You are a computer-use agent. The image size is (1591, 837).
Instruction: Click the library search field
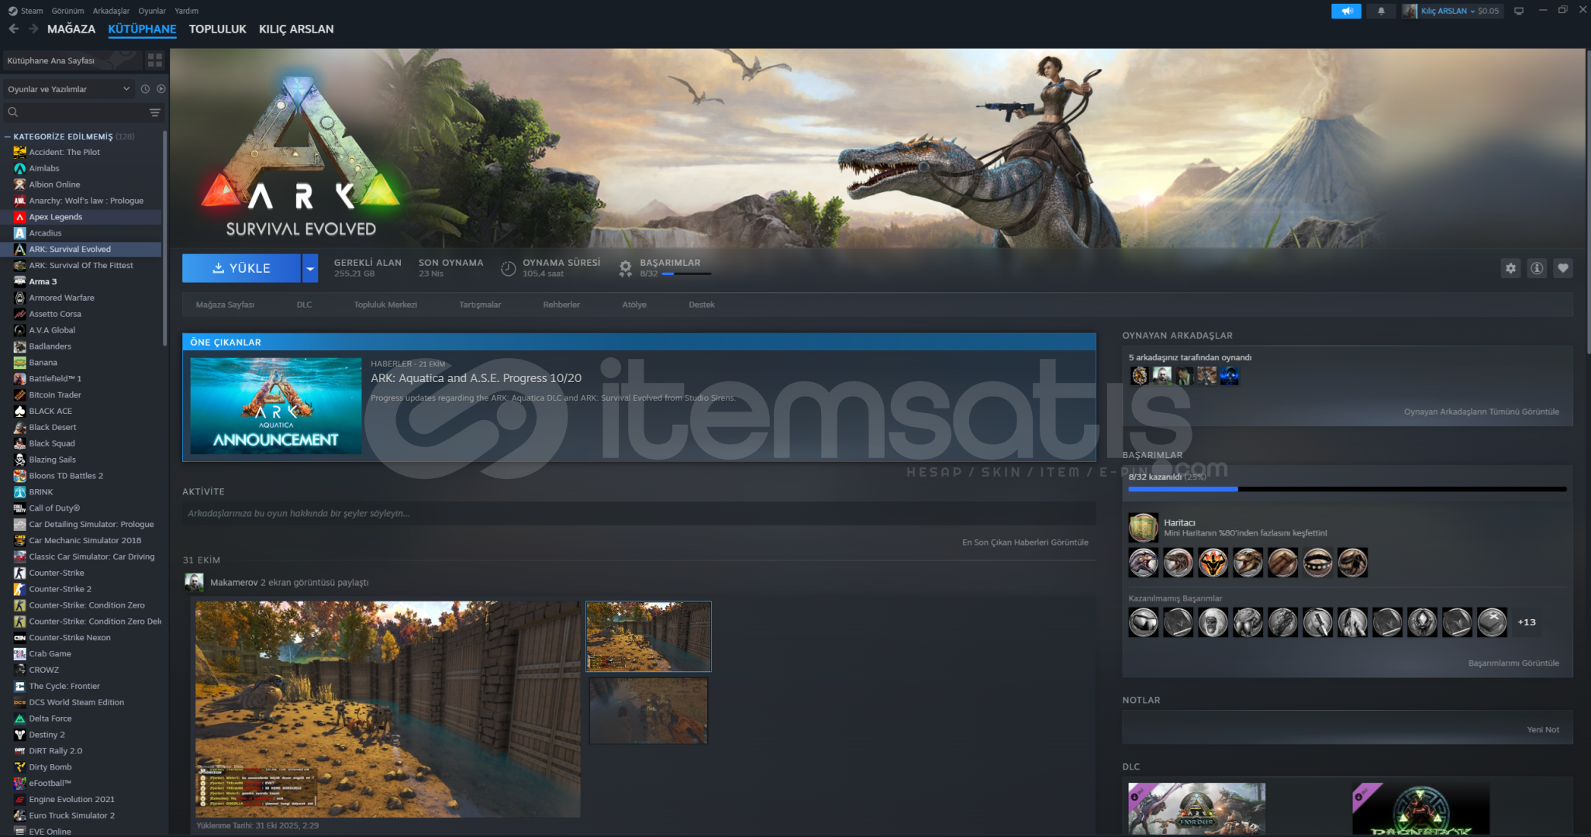click(78, 112)
